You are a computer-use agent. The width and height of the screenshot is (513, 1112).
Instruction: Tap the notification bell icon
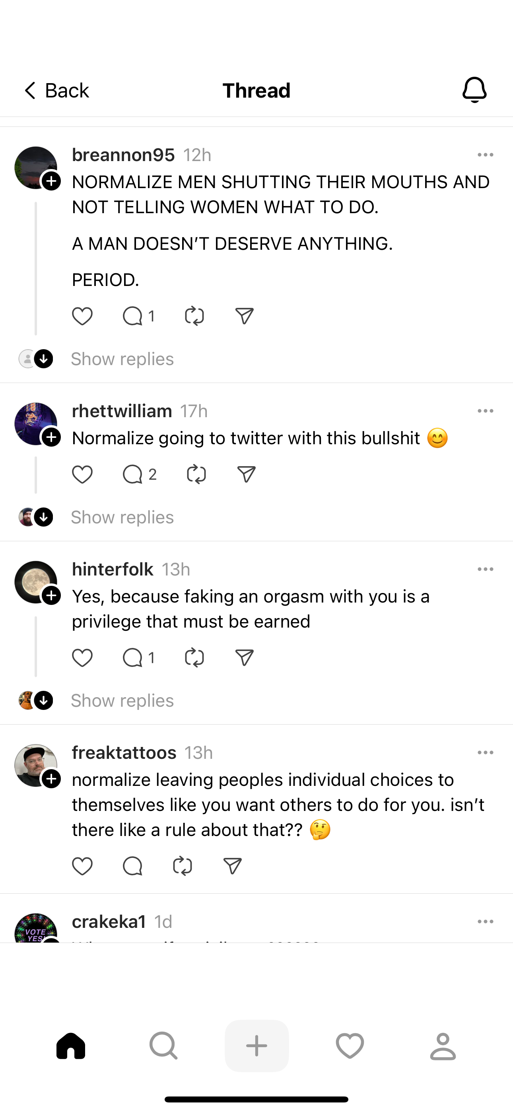point(474,90)
